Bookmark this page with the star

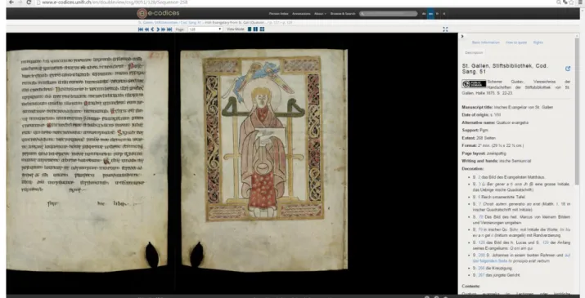coord(571,2)
